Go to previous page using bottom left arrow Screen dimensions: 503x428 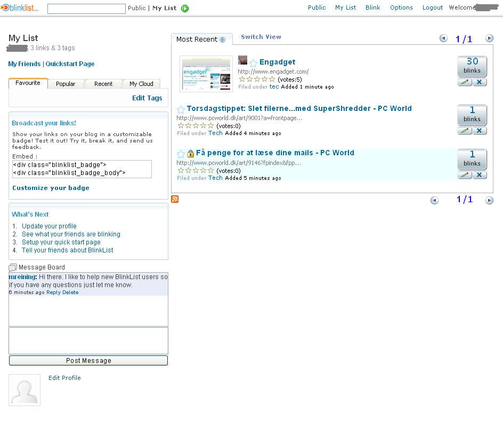tap(434, 201)
